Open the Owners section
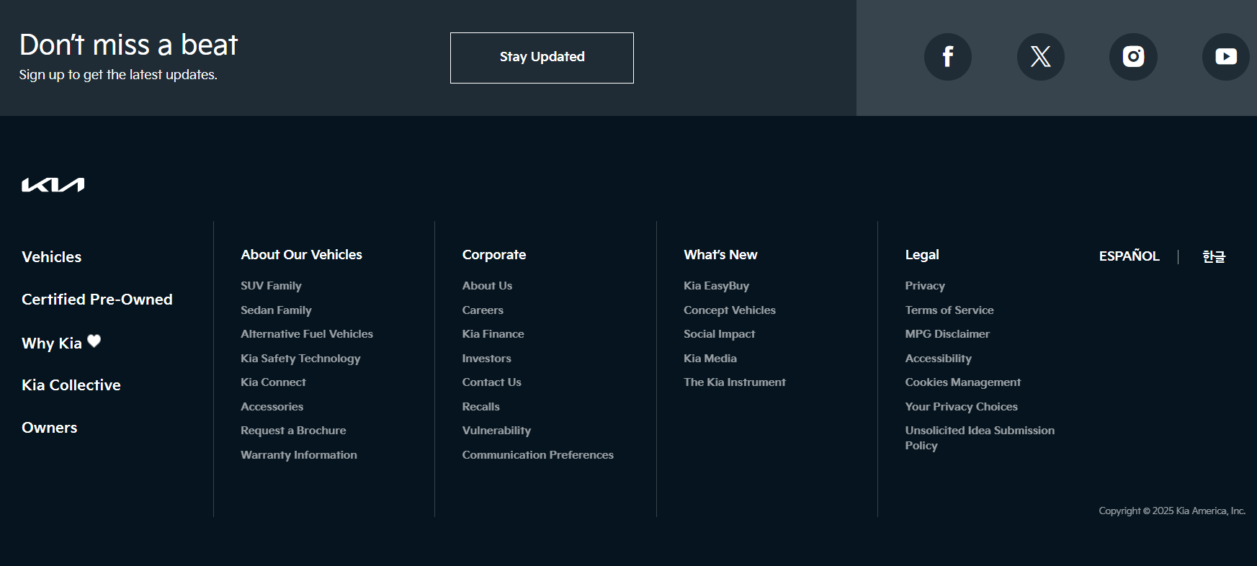1257x566 pixels. click(50, 428)
